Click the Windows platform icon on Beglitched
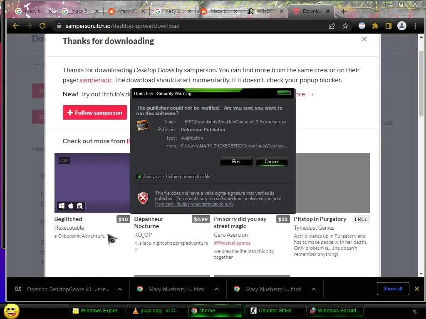 [62, 206]
